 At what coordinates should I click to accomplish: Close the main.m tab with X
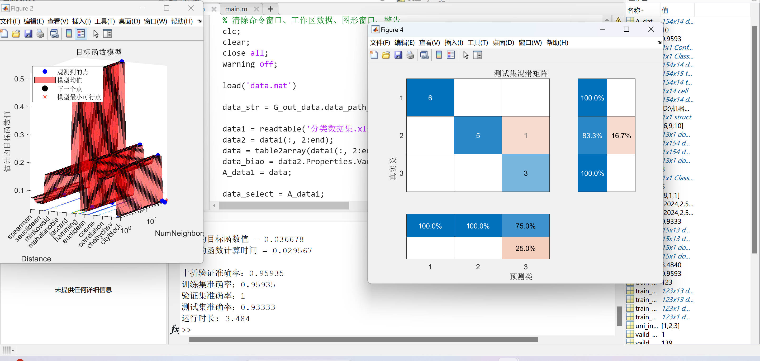point(256,9)
